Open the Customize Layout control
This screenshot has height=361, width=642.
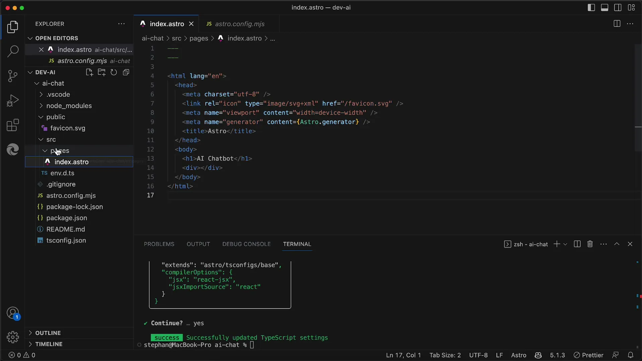tap(632, 7)
